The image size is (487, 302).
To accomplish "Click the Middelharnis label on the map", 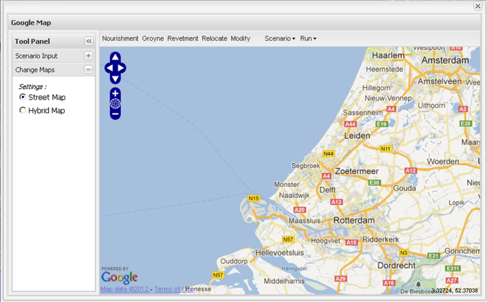I will pyautogui.click(x=284, y=281).
